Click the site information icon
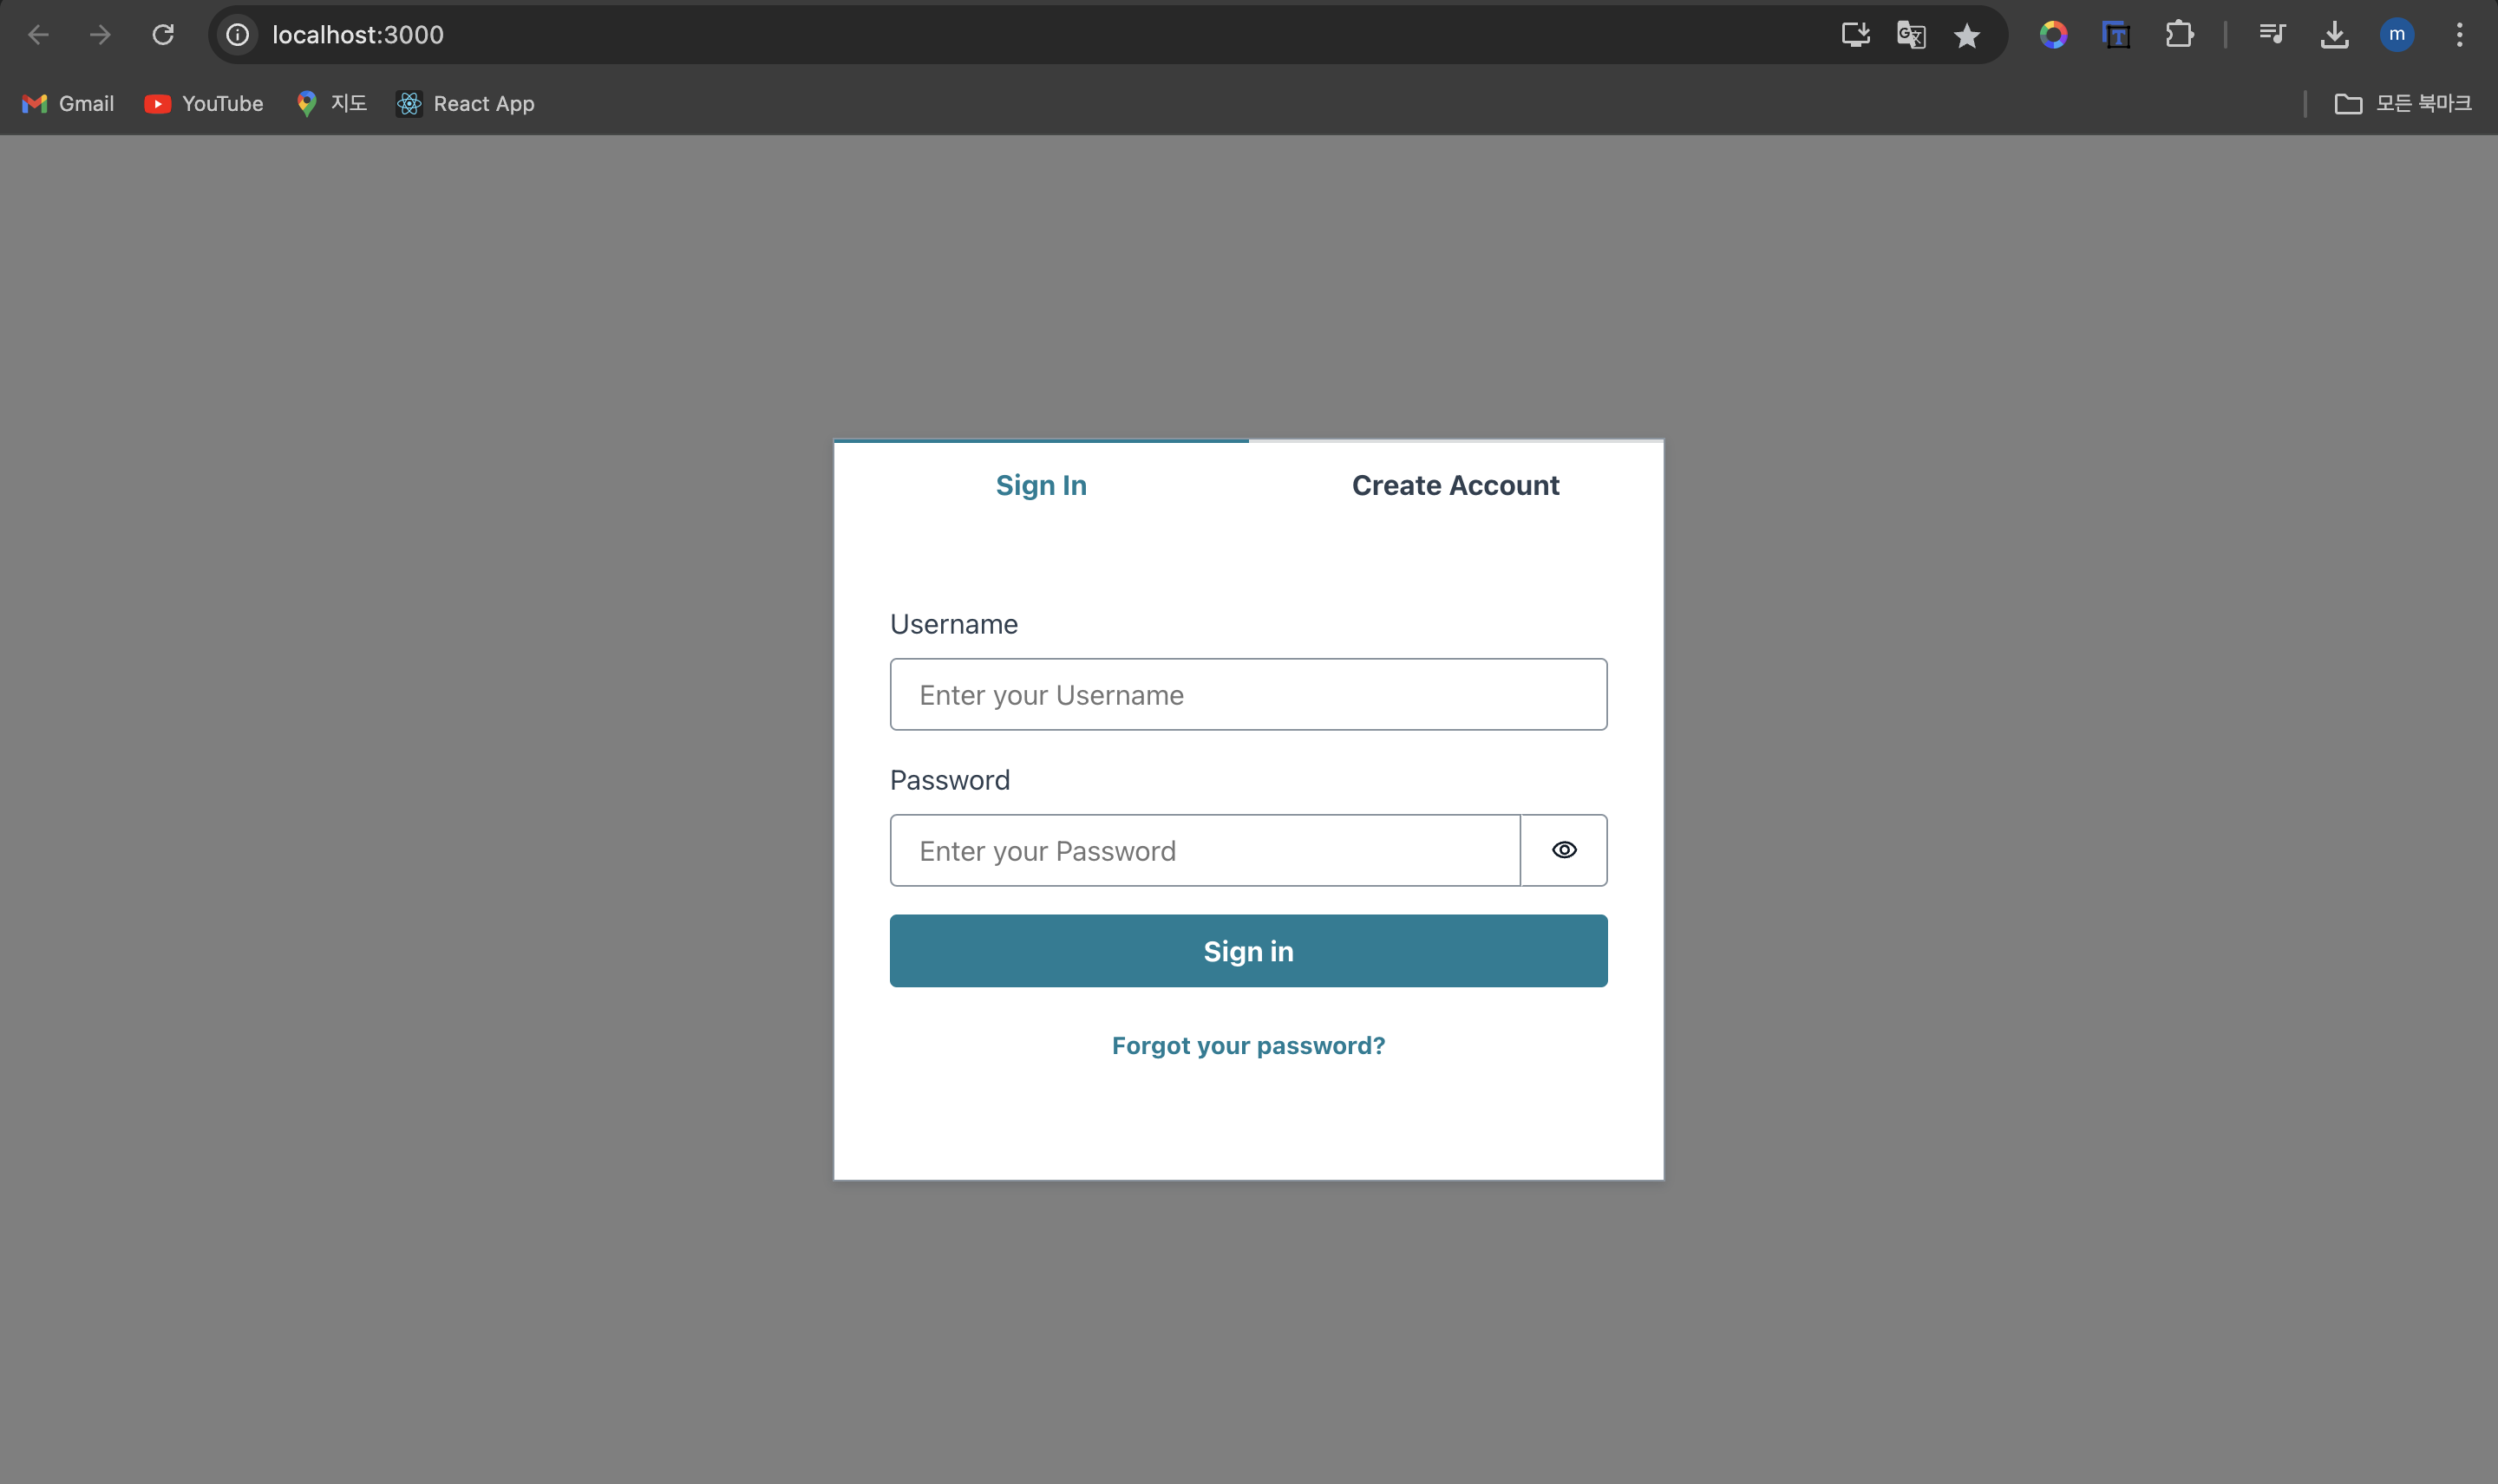This screenshot has height=1484, width=2498. tap(239, 35)
